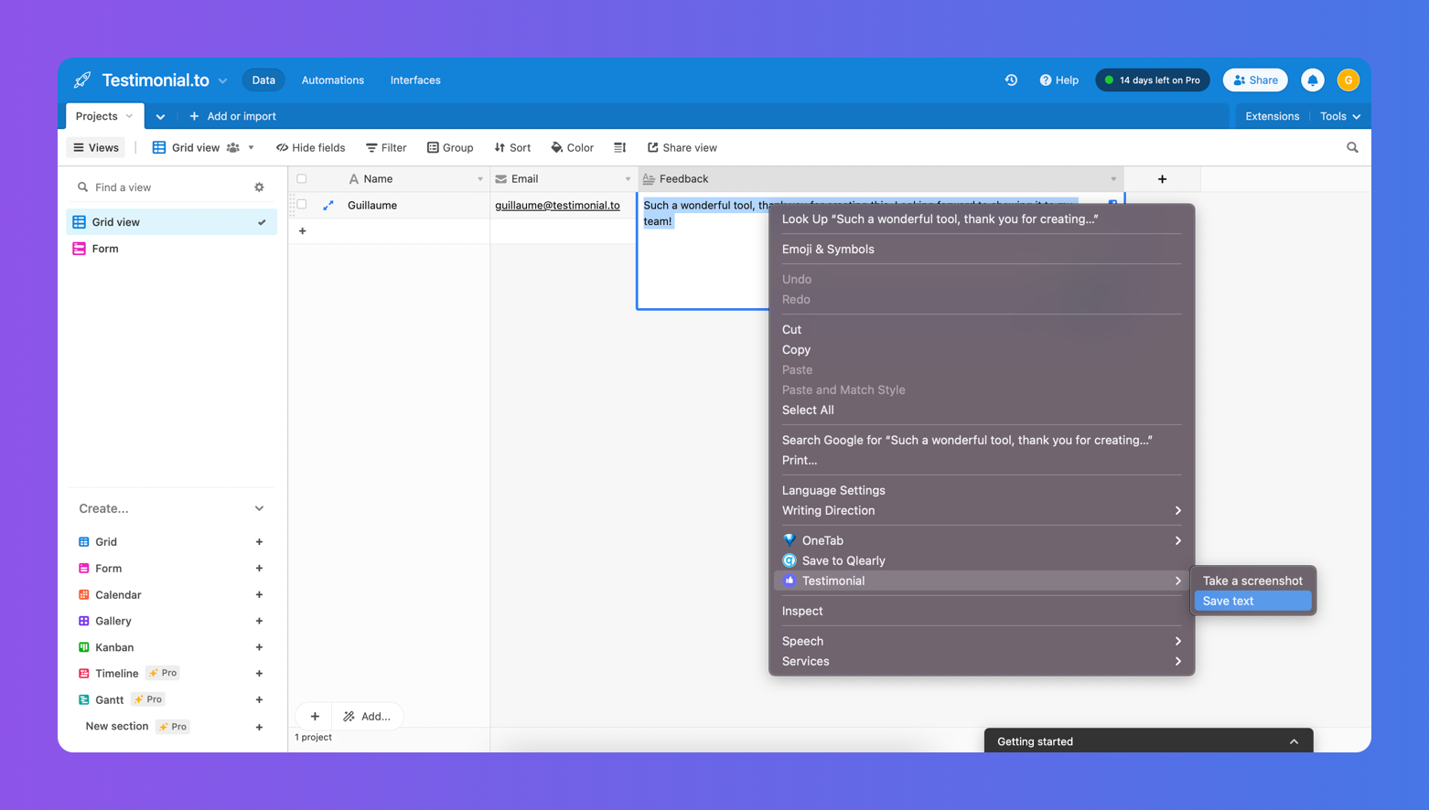The width and height of the screenshot is (1429, 810).
Task: Click plus next to Grid in Create
Action: (x=259, y=542)
